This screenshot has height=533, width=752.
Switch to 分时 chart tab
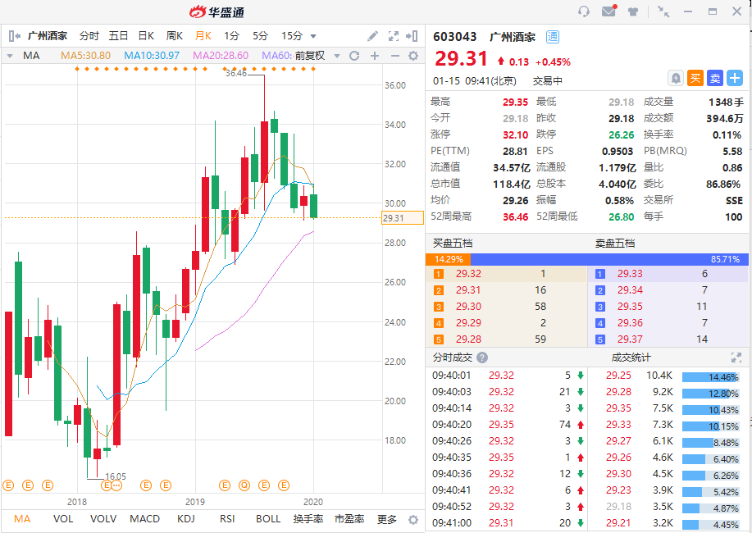[x=89, y=36]
